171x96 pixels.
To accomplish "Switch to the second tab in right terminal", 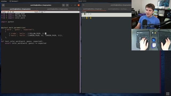I will (x=118, y=9).
